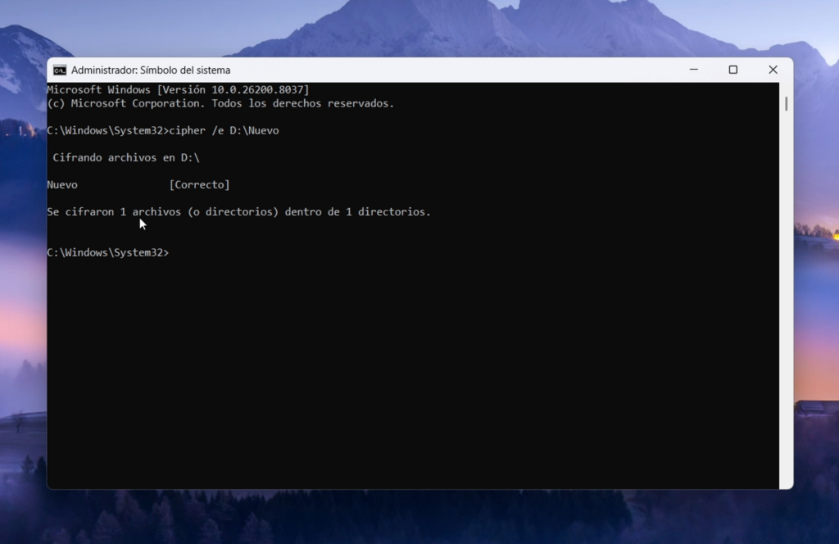Open the Command Prompt title bar icon menu
This screenshot has height=544, width=839.
tap(60, 70)
